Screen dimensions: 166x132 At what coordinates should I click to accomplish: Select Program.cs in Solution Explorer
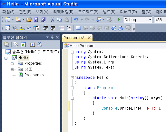(x=34, y=75)
